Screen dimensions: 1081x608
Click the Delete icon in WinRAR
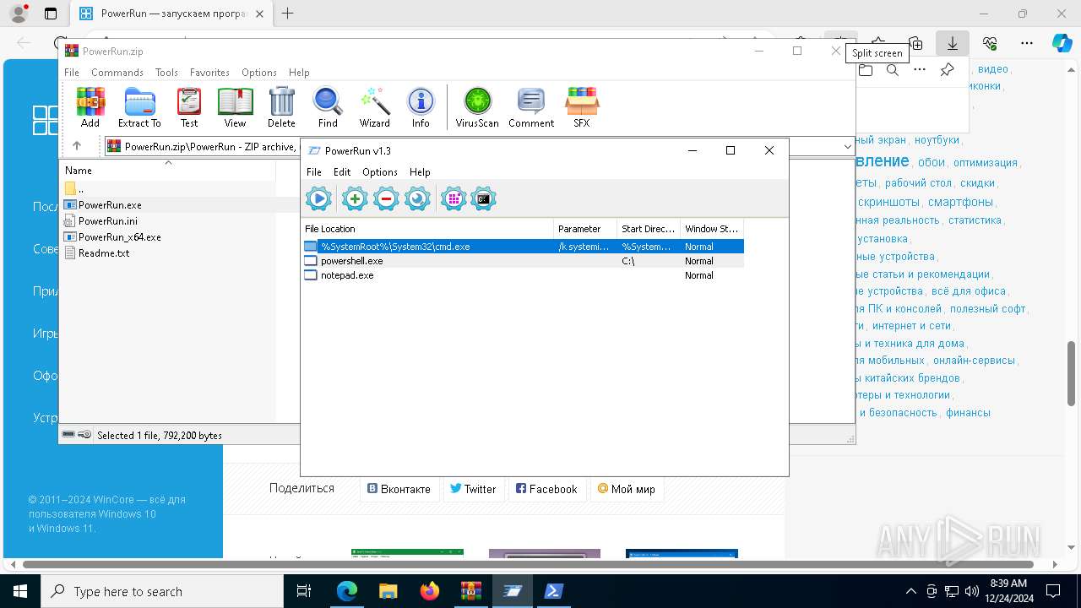[281, 107]
